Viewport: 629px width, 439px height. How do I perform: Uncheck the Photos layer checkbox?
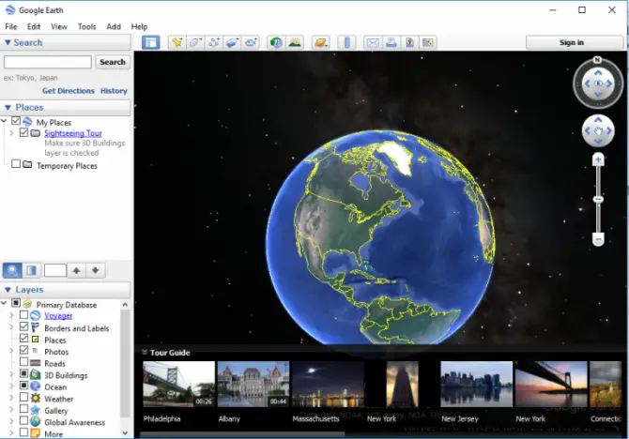tap(24, 350)
